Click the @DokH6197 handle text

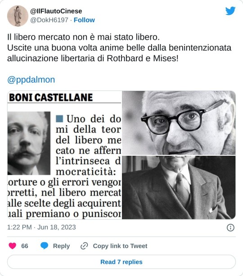[49, 20]
